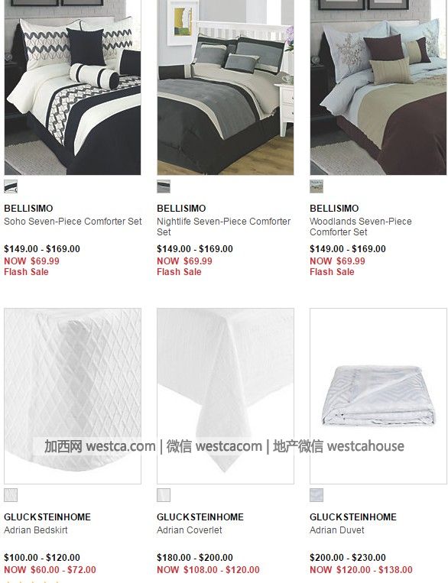
Task: Click the Soho Seven-Piece Comforter Set title
Action: pyautogui.click(x=73, y=222)
